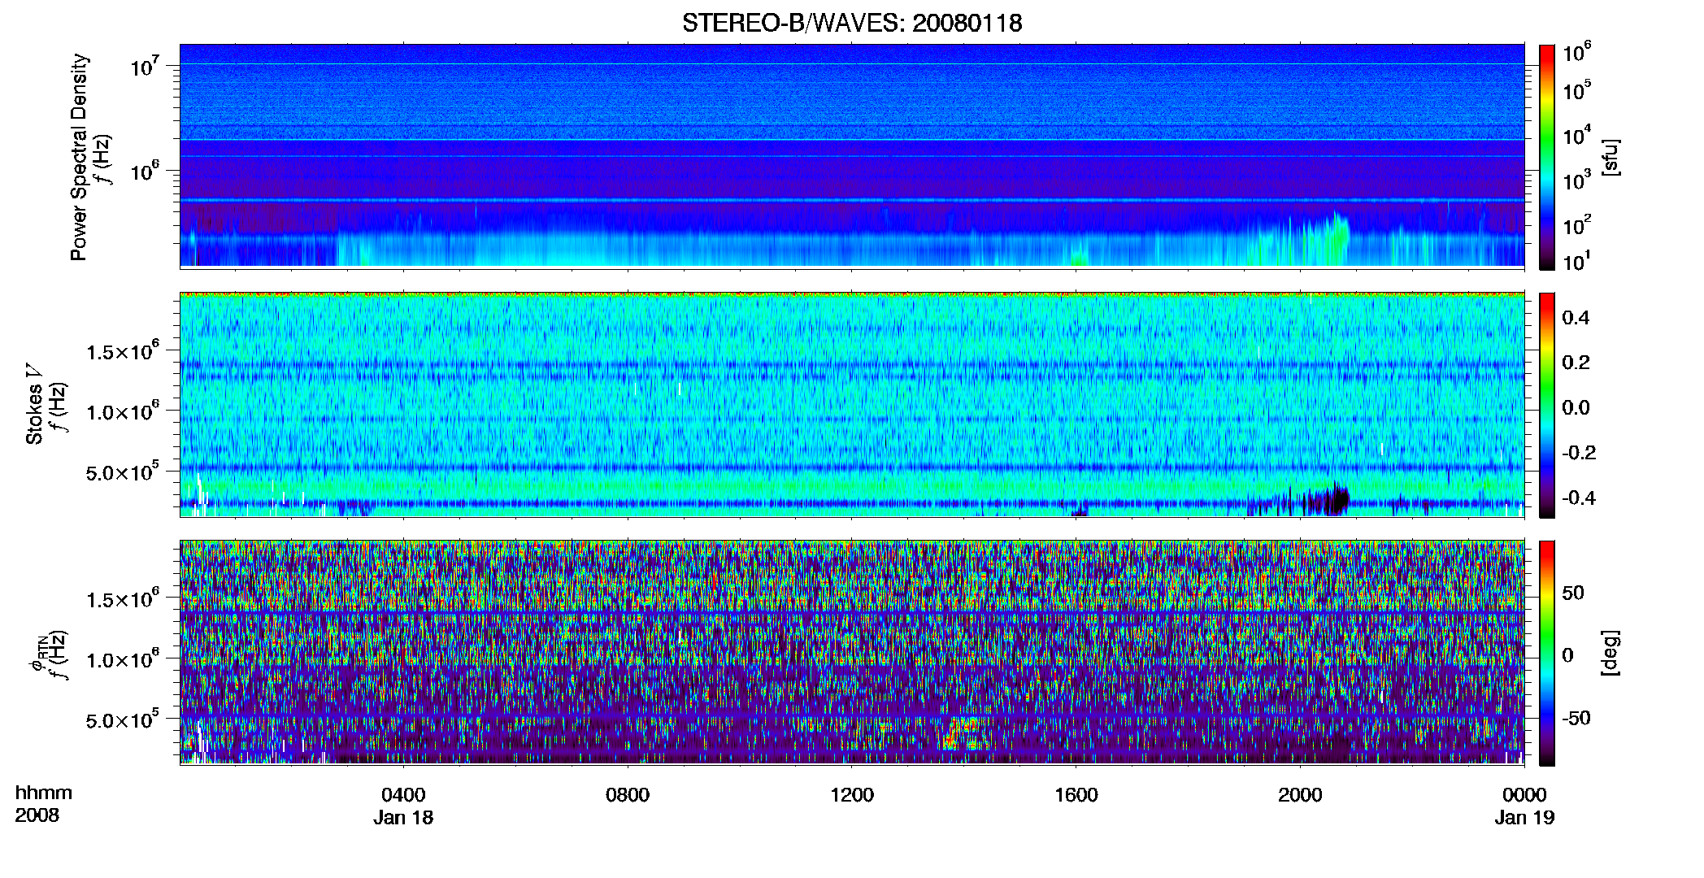This screenshot has height=878, width=1704.
Task: Click the 5.0×10^5 tick on Stokes V axis
Action: (x=122, y=471)
